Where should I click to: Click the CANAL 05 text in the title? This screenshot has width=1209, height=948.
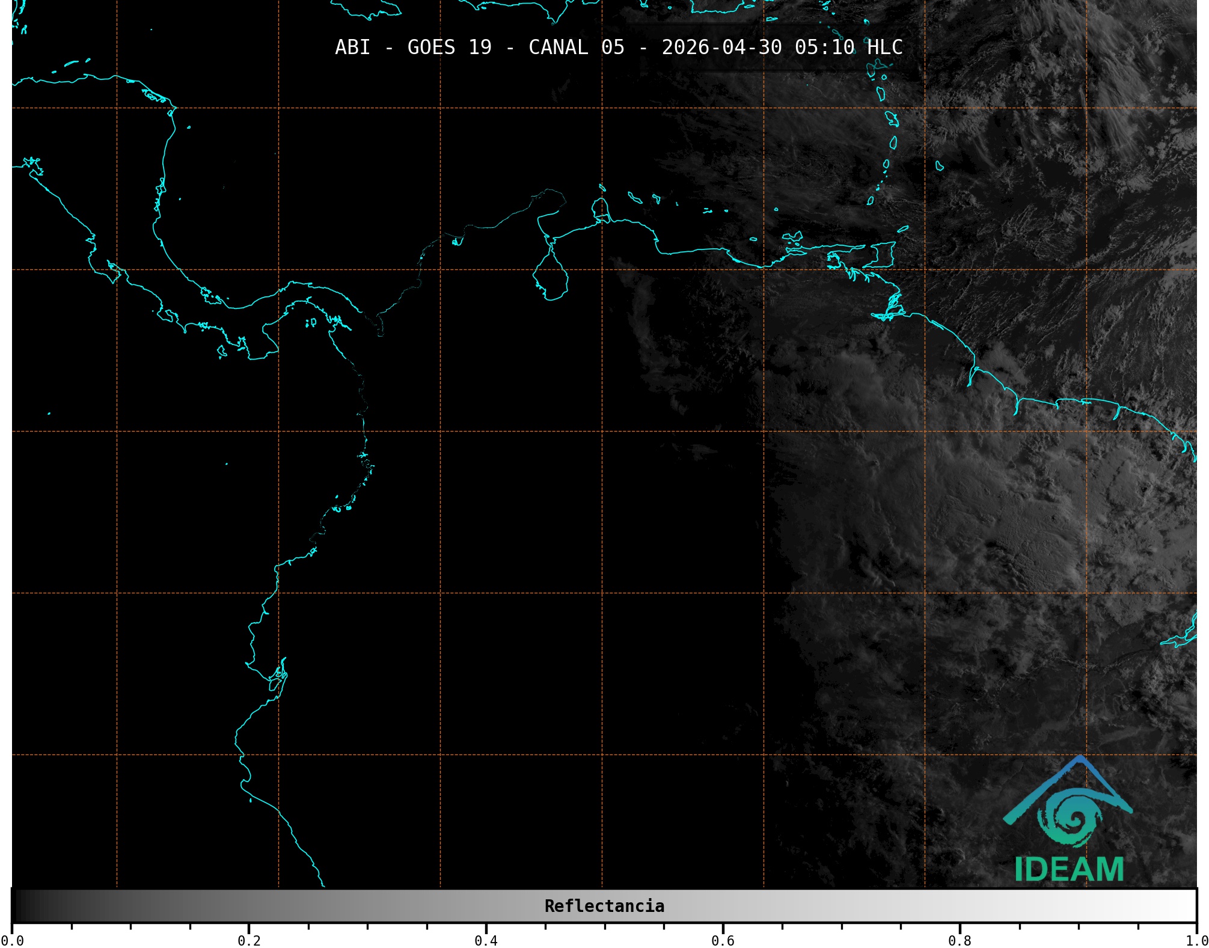pos(576,47)
